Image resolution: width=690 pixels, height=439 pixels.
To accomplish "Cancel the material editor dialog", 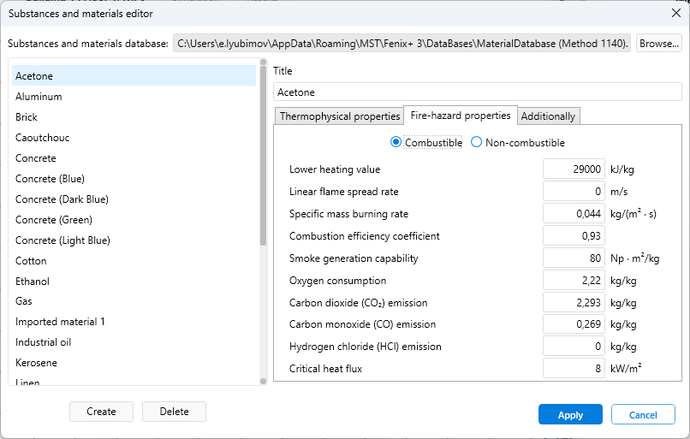I will pyautogui.click(x=643, y=414).
